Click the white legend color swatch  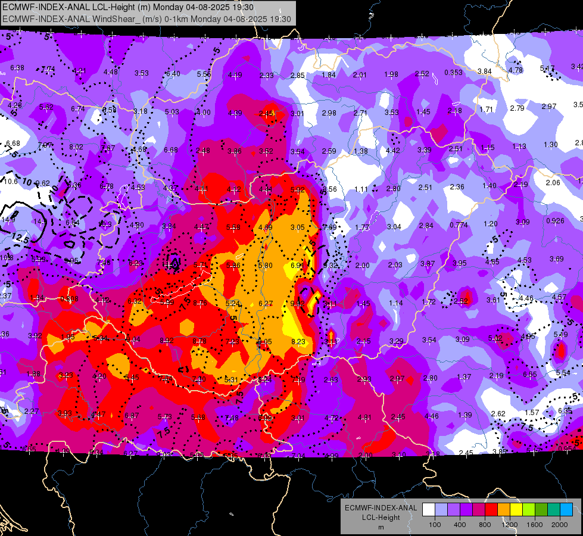[429, 509]
